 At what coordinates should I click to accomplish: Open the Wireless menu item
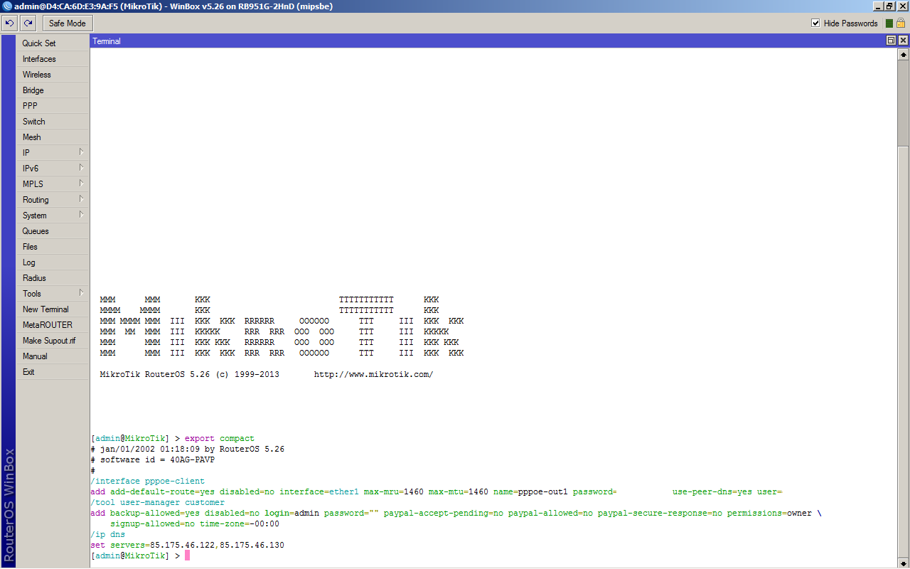click(x=53, y=75)
